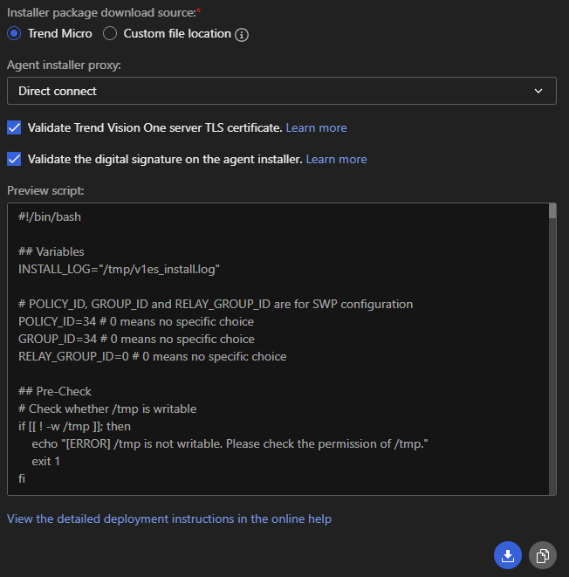The image size is (569, 577).
Task: Click the RELAY_GROUP_ID=0 script line
Action: (152, 356)
